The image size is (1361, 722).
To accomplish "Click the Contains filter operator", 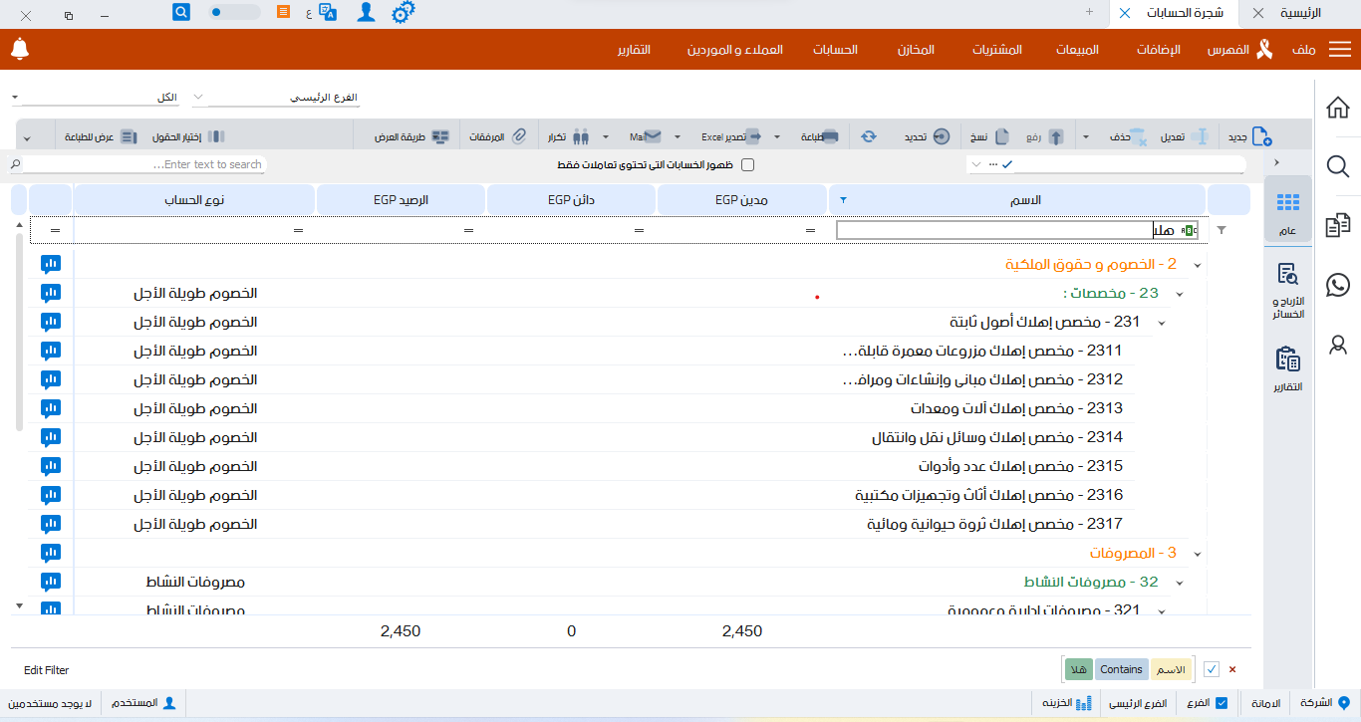I will pyautogui.click(x=1121, y=669).
